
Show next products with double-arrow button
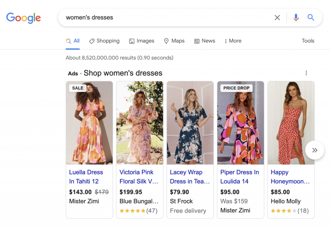pos(315,150)
